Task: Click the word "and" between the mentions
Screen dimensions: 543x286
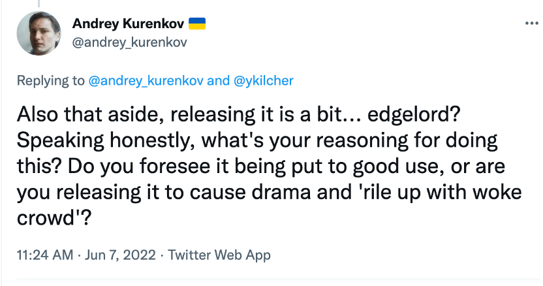Action: (x=219, y=81)
